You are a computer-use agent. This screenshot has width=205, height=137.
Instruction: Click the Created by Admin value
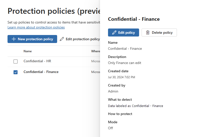[x=113, y=91]
